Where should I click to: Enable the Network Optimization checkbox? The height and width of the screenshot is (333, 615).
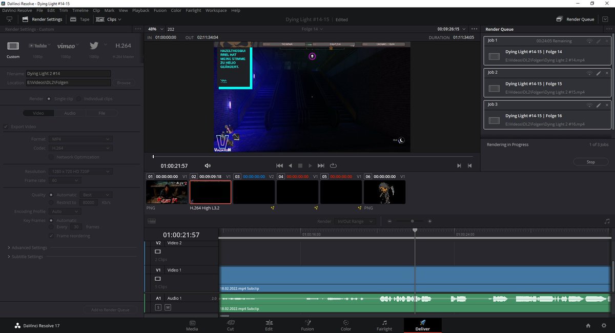pos(51,157)
